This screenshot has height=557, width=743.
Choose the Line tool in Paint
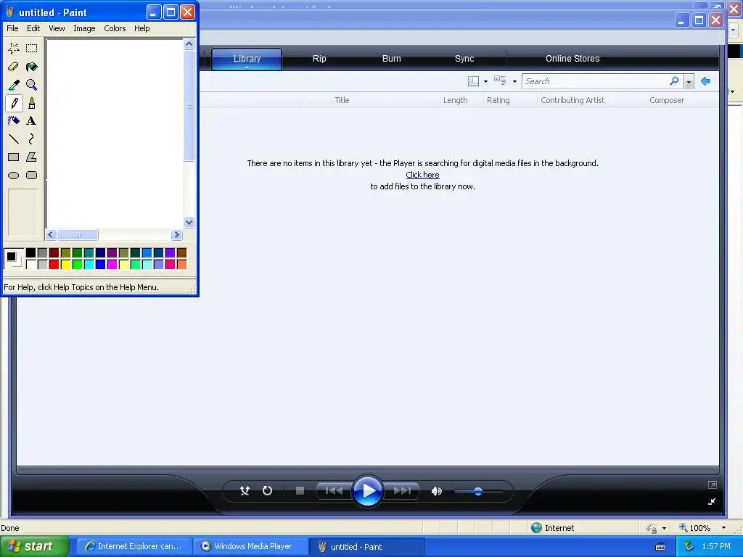tap(14, 139)
